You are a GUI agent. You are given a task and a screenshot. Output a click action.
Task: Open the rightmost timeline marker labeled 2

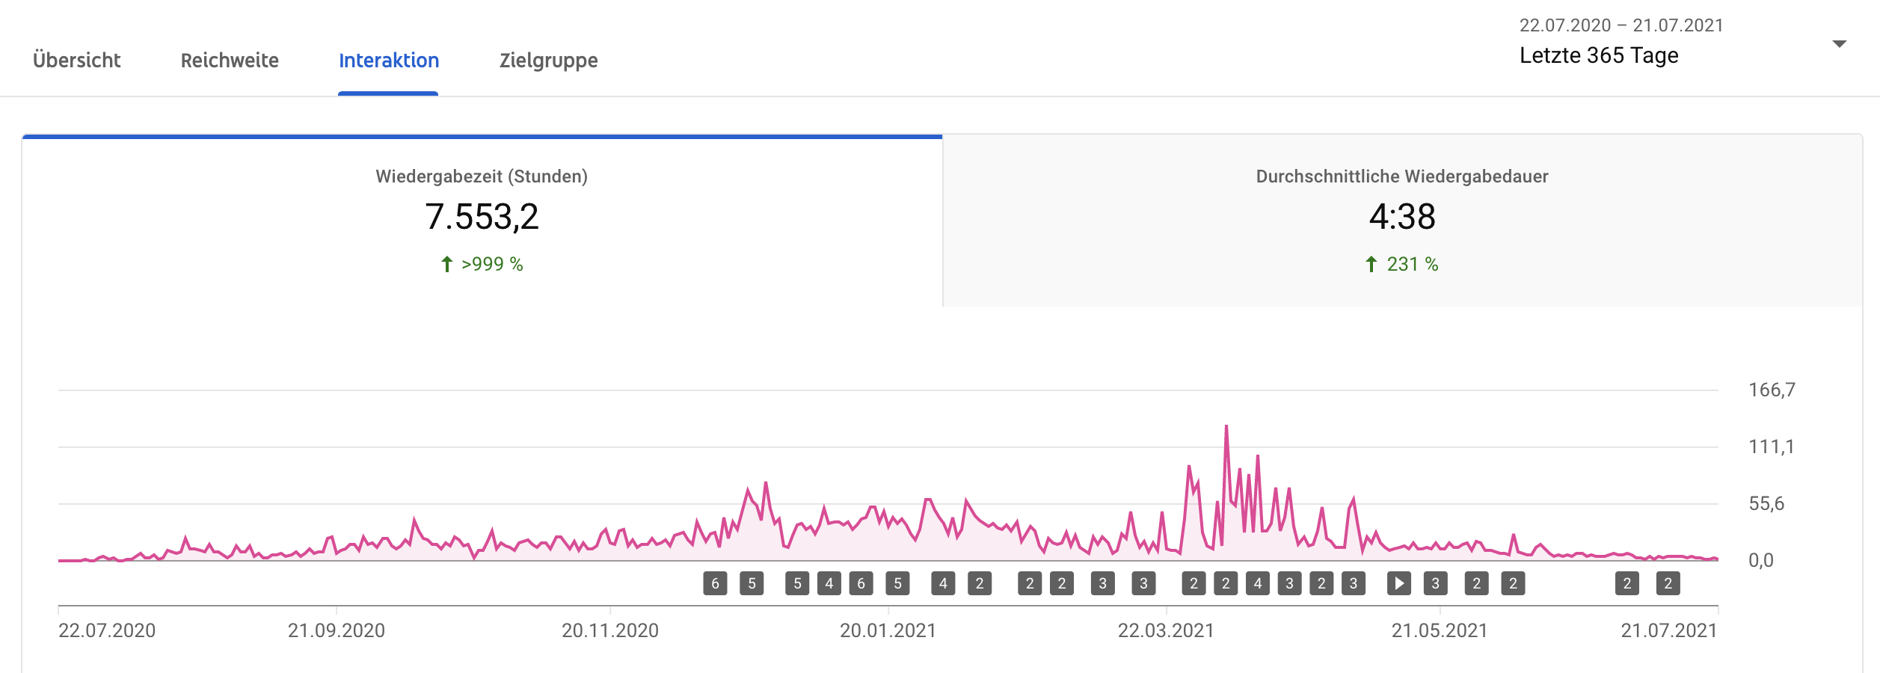(x=1668, y=583)
